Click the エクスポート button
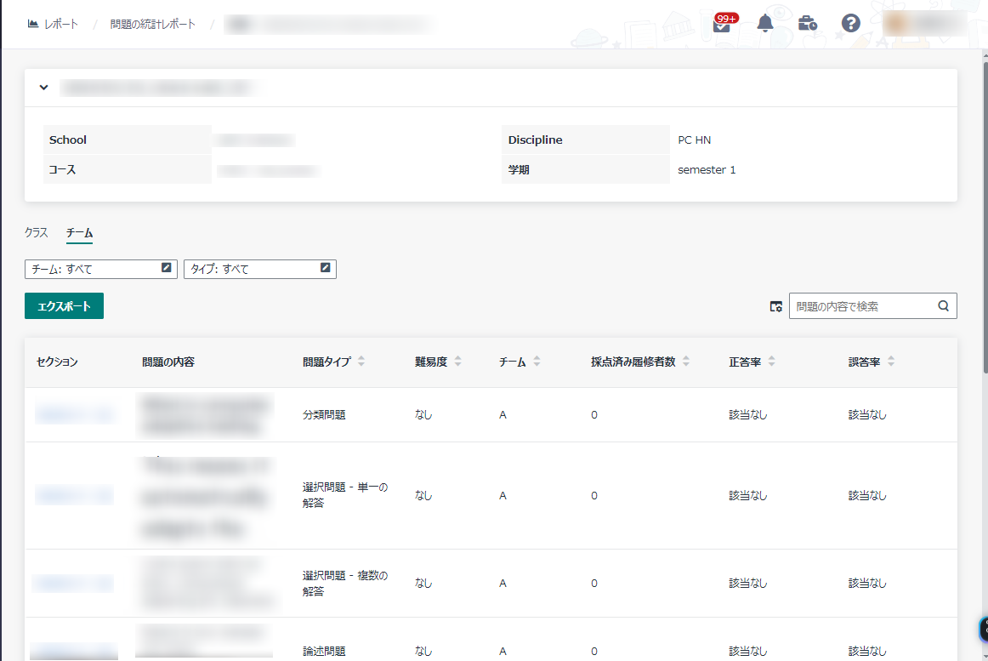Image resolution: width=988 pixels, height=661 pixels. coord(65,306)
